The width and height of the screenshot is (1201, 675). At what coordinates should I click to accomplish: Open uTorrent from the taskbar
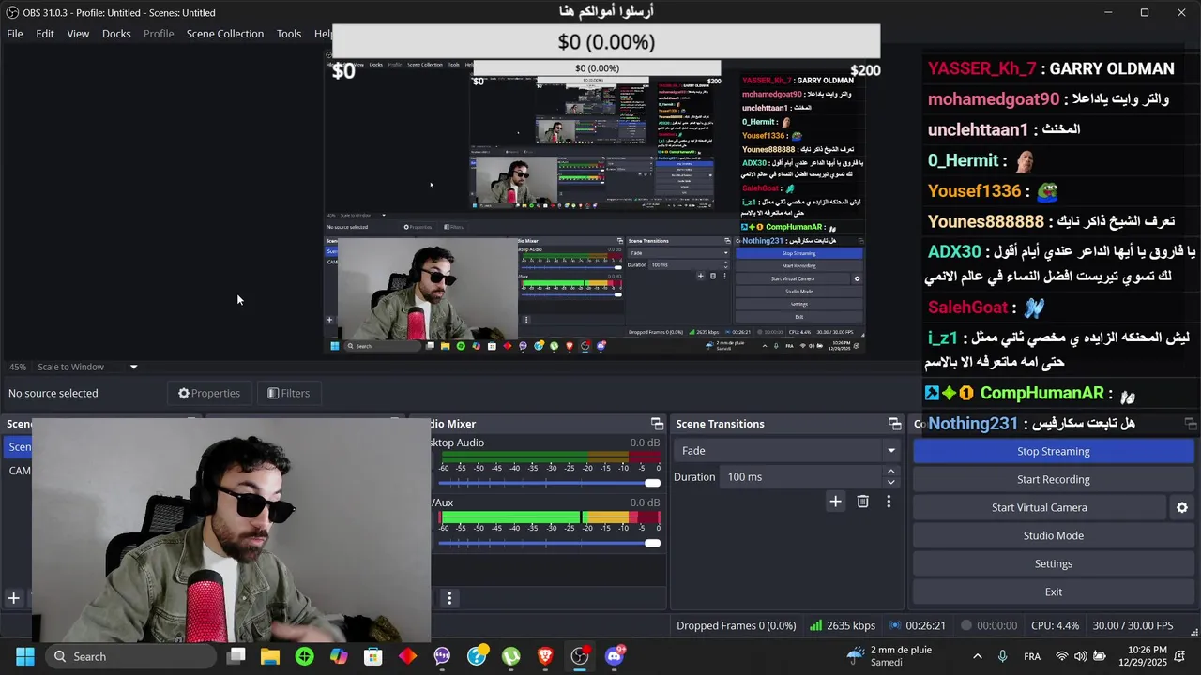pos(510,656)
